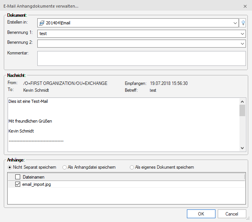
Task: Click the Benennung 1 text field containing test
Action: [137, 34]
